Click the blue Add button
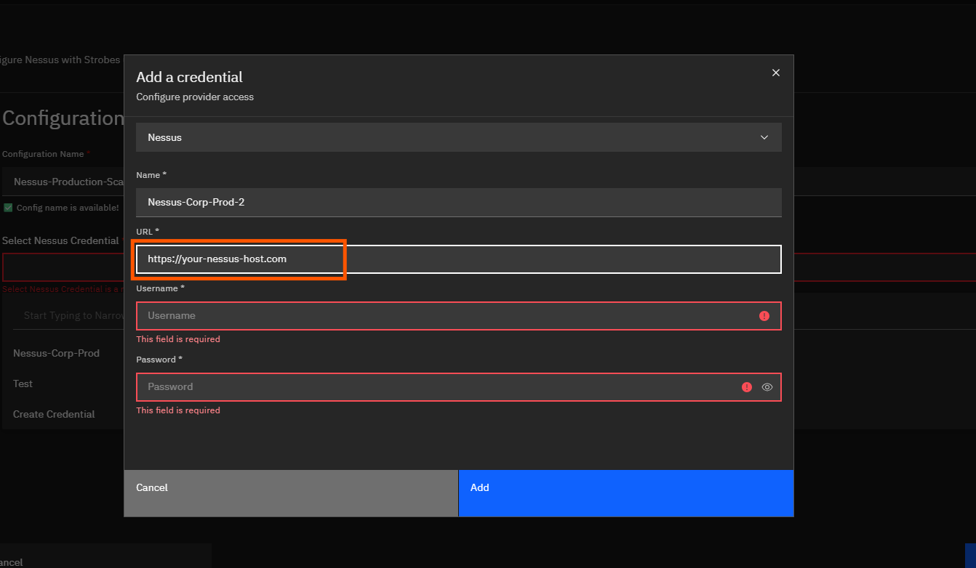The width and height of the screenshot is (976, 568). (x=626, y=493)
